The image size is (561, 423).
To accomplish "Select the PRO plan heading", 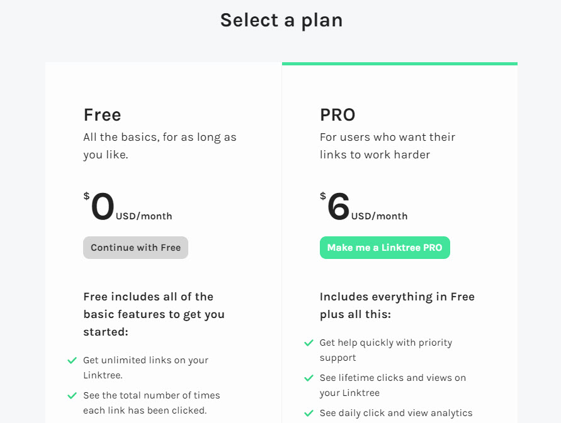I will point(337,115).
